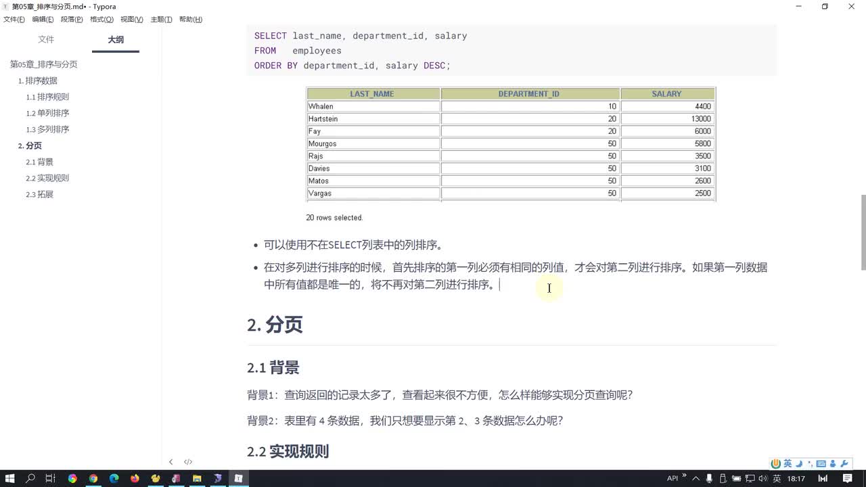Click USB device tray icon
Image resolution: width=866 pixels, height=487 pixels.
click(x=723, y=478)
